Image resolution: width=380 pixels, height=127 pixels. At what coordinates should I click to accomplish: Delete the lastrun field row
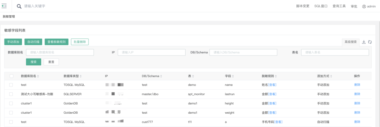click(357, 94)
